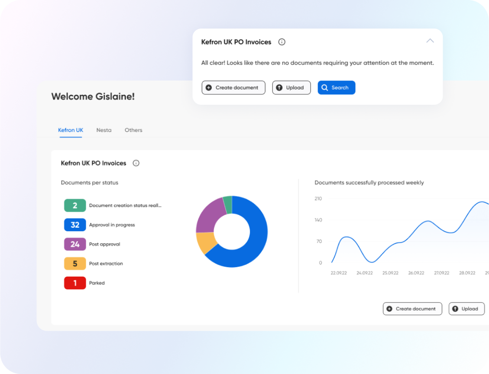Switch to the Kefron UK tab
Image resolution: width=489 pixels, height=374 pixels.
[x=71, y=130]
